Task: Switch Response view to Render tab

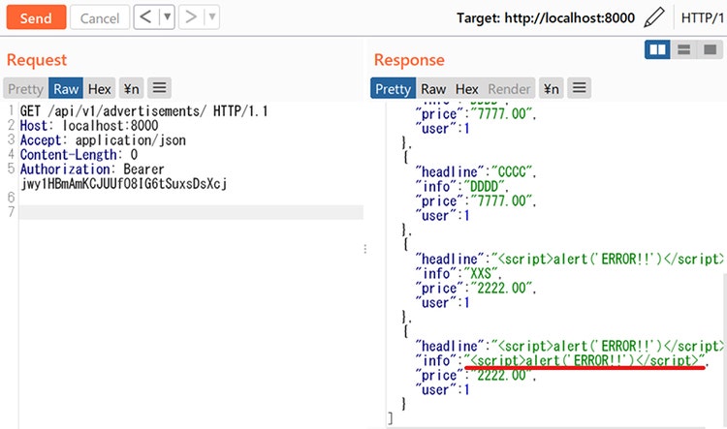Action: [x=509, y=88]
